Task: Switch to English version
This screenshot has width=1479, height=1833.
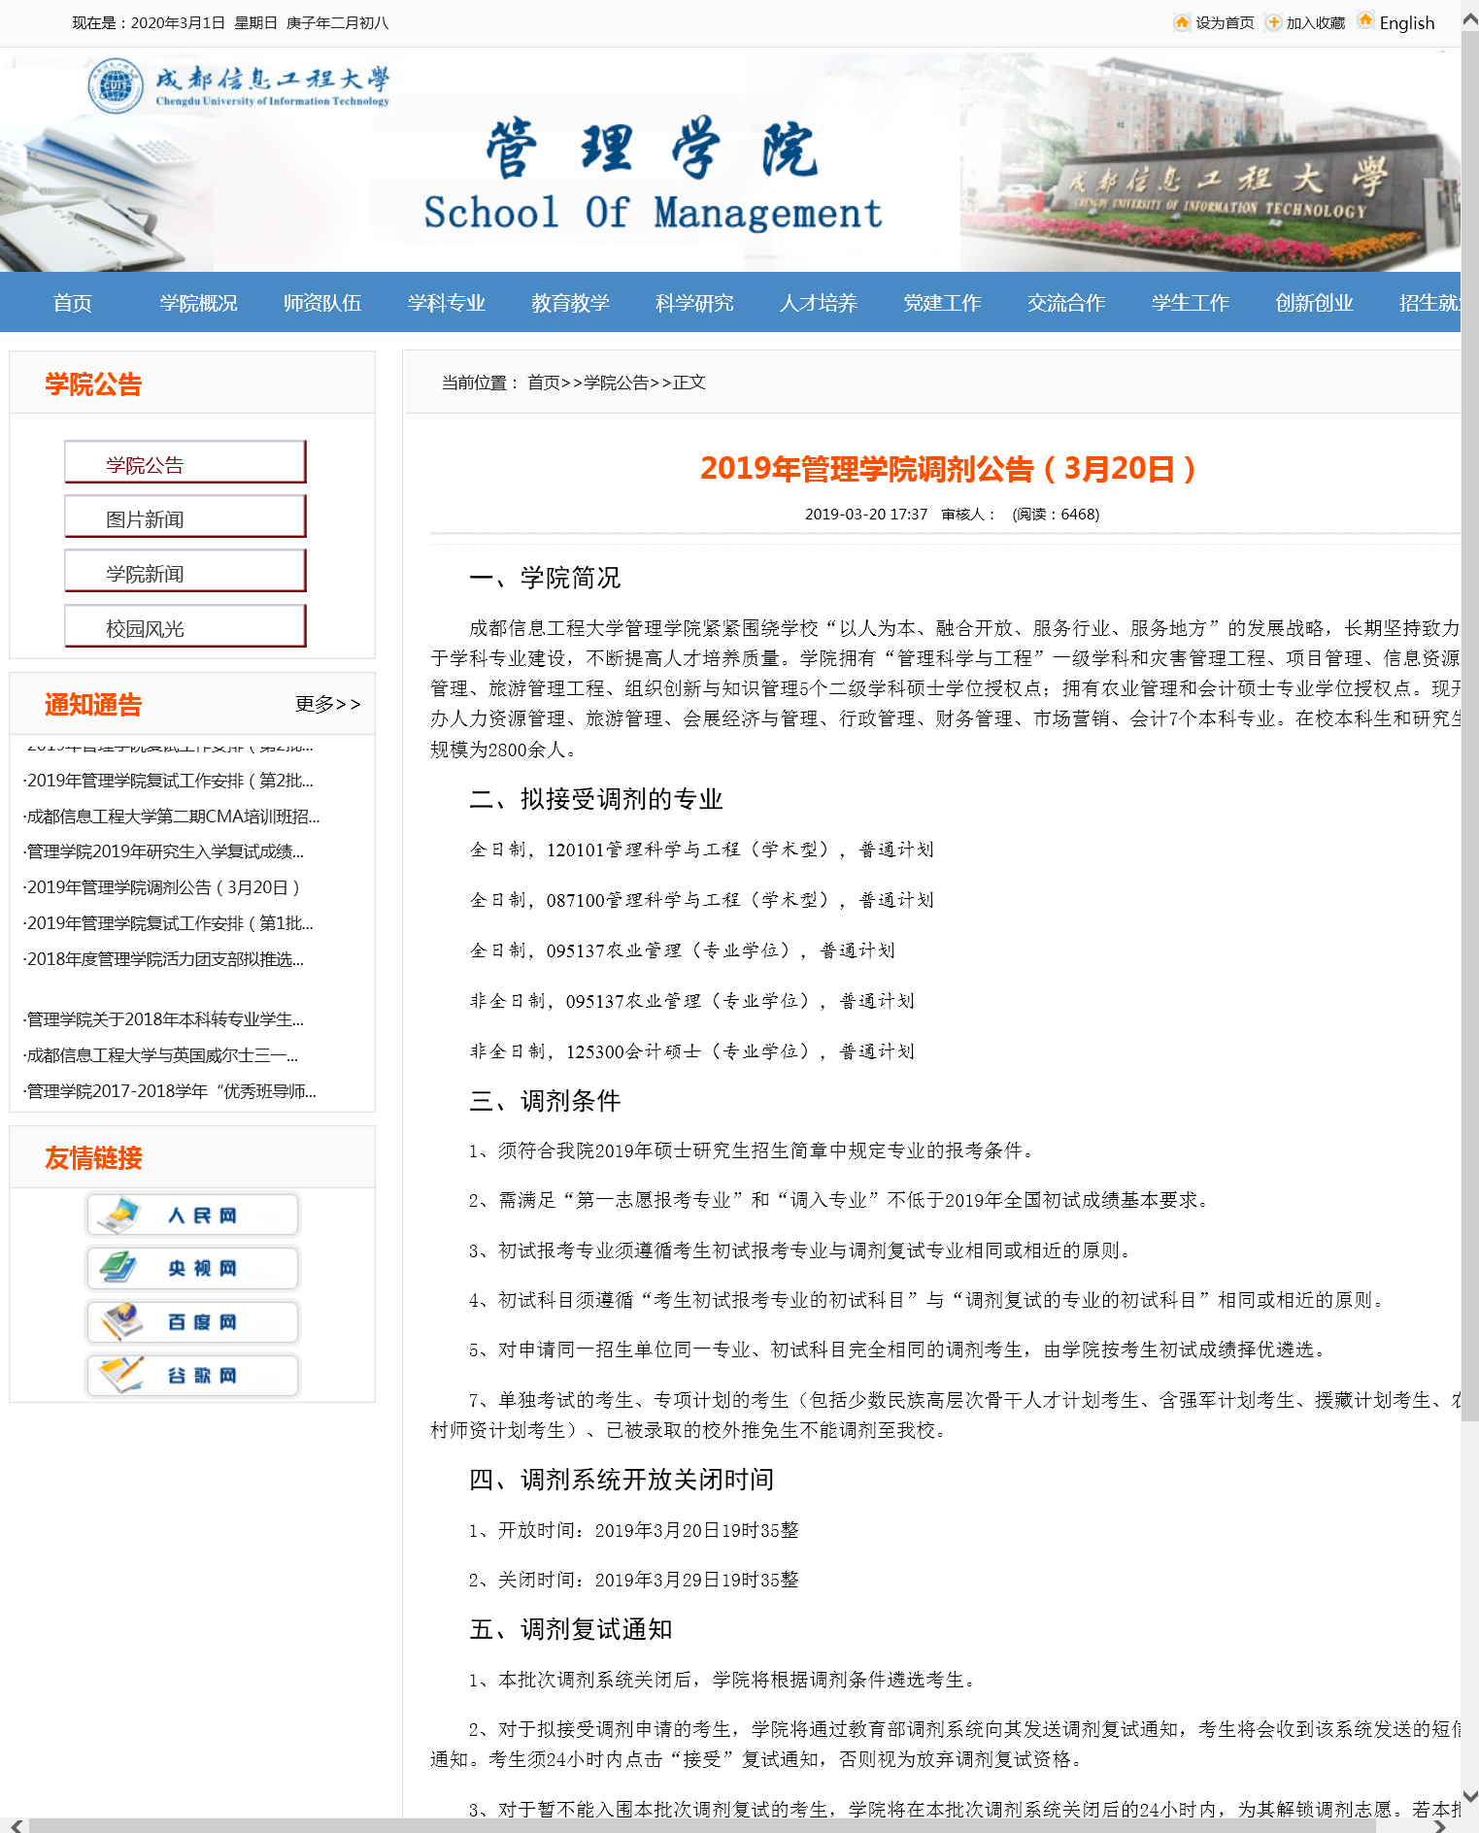Action: [1406, 23]
